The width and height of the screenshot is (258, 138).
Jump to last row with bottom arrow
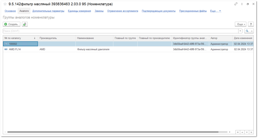(x=251, y=132)
